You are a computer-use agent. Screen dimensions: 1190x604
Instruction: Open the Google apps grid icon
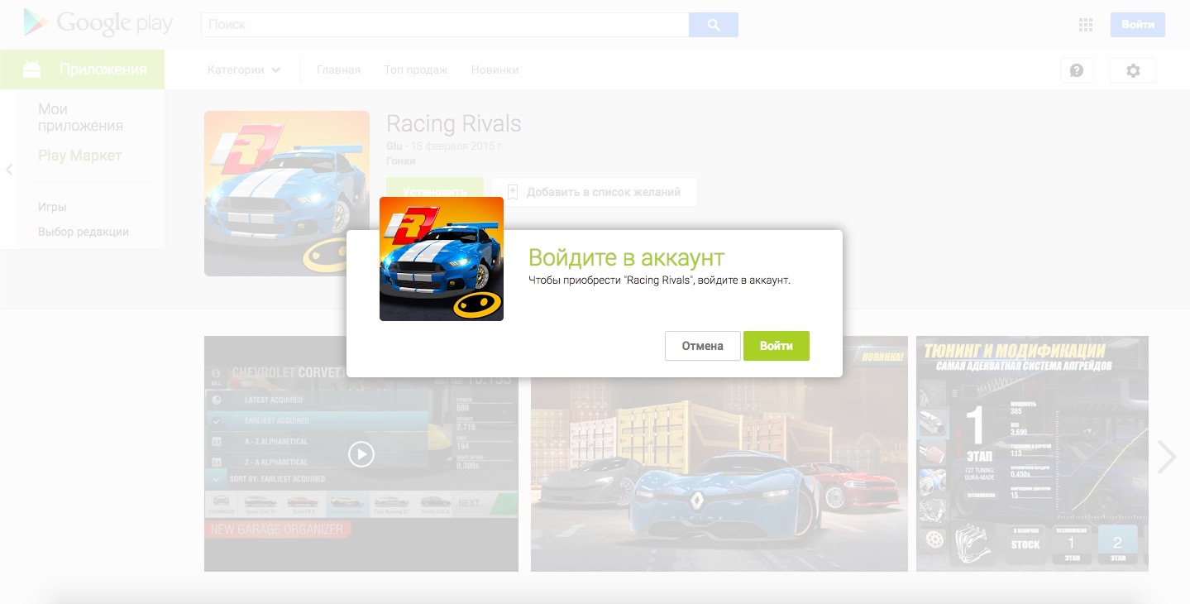tap(1086, 25)
